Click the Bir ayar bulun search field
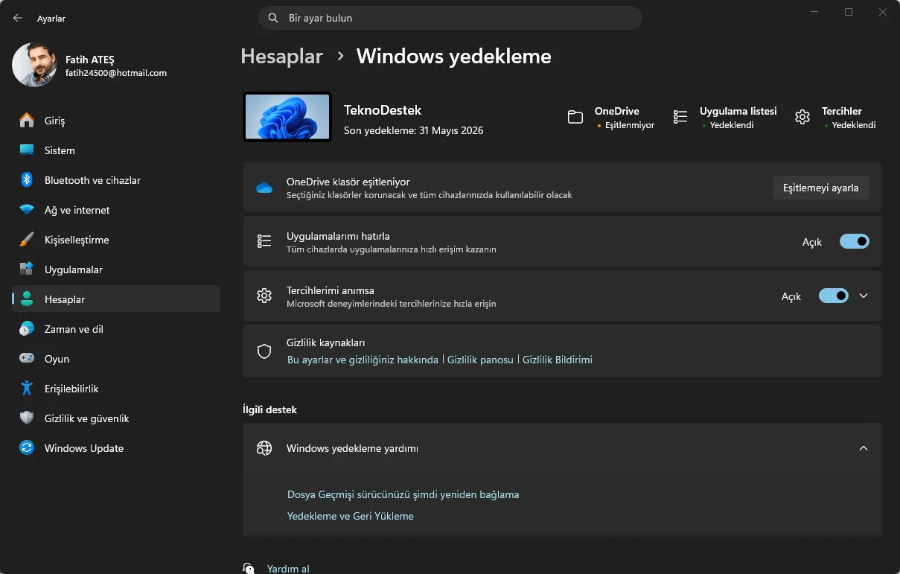Viewport: 900px width, 574px height. 450,18
